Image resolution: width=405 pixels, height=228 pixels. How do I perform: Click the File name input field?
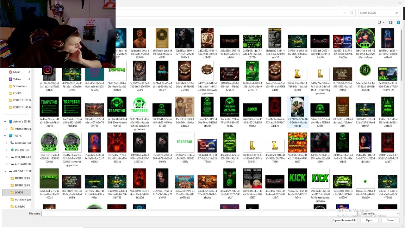click(x=200, y=213)
